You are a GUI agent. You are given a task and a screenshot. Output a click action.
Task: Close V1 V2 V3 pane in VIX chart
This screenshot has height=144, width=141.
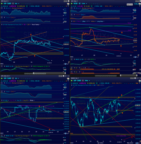click(x=71, y=68)
